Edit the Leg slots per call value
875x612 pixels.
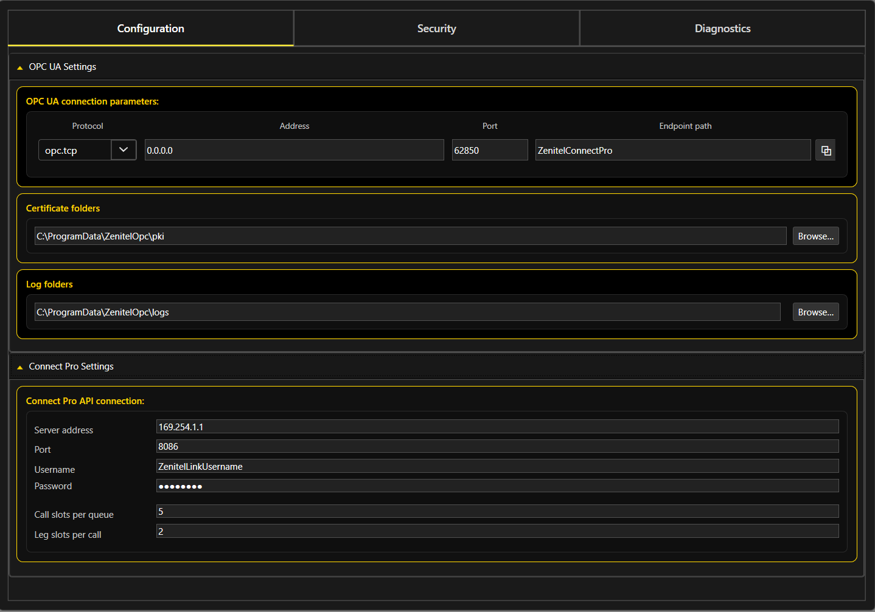(x=497, y=531)
